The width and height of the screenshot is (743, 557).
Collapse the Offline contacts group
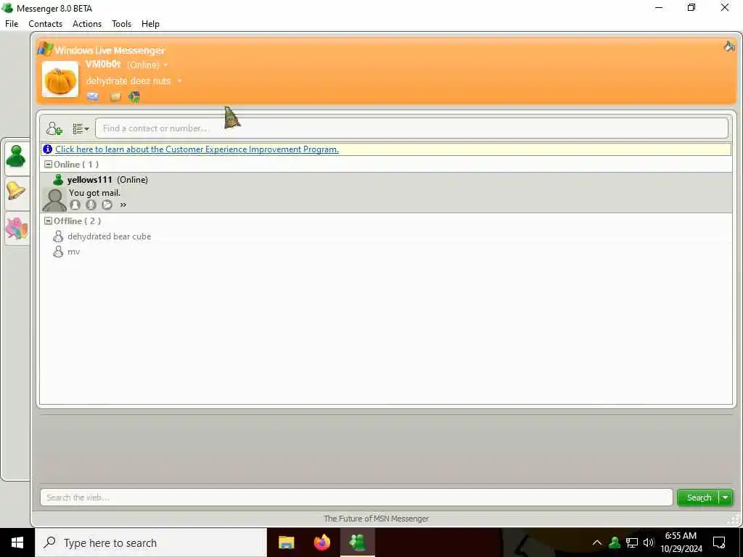[48, 220]
